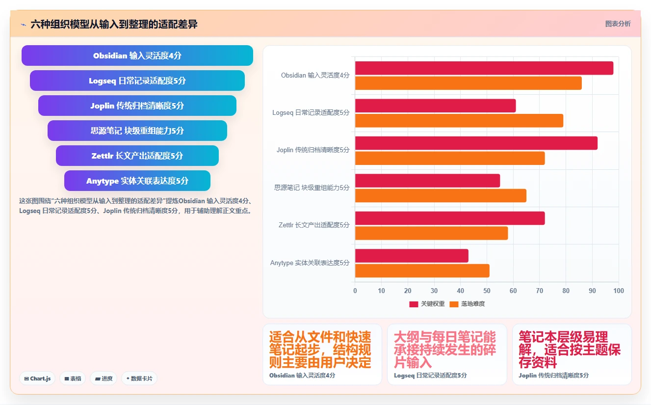Open the pink Logseq data card
The height and width of the screenshot is (405, 651).
[447, 354]
